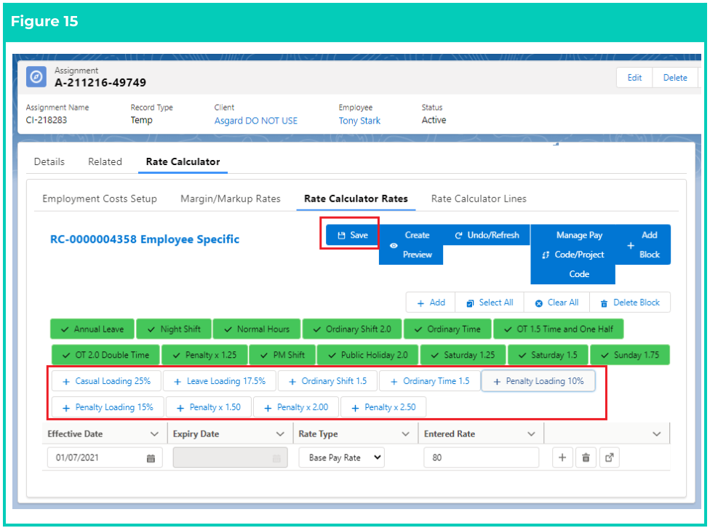
Task: Click the disabled Expiry Date field
Action: (231, 457)
